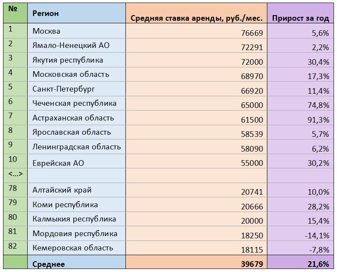Image resolution: width=337 pixels, height=272 pixels.
Task: Click the Регион column header
Action: tap(45, 13)
